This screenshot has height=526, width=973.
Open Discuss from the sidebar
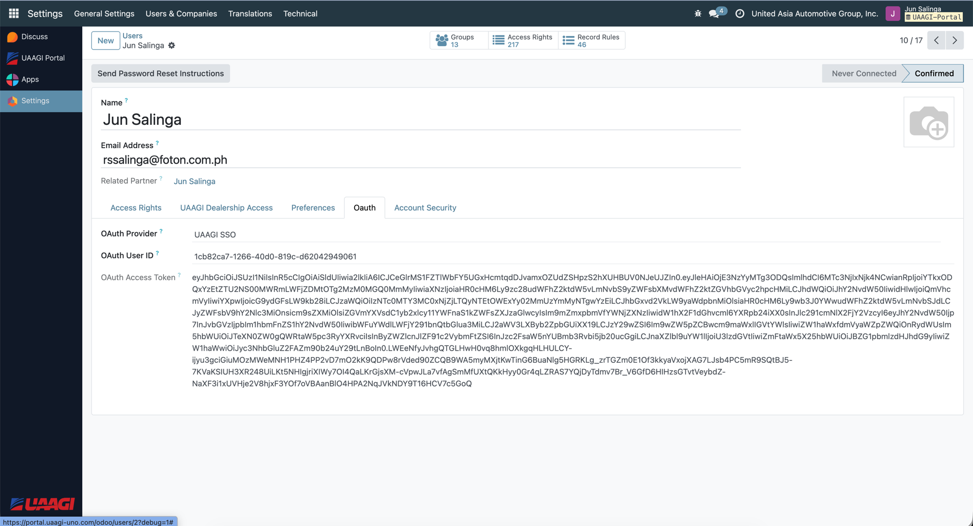(x=35, y=36)
